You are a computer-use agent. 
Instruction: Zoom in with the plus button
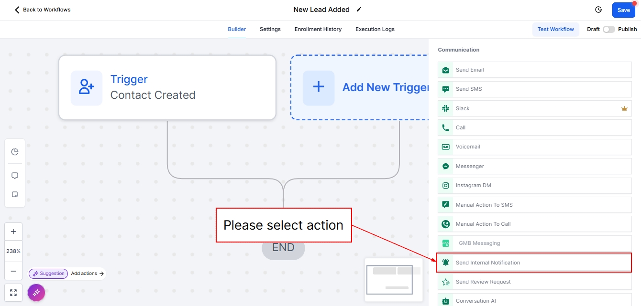[x=13, y=232]
